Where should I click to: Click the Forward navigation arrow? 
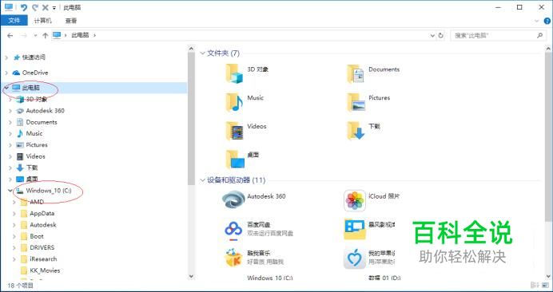pos(24,35)
